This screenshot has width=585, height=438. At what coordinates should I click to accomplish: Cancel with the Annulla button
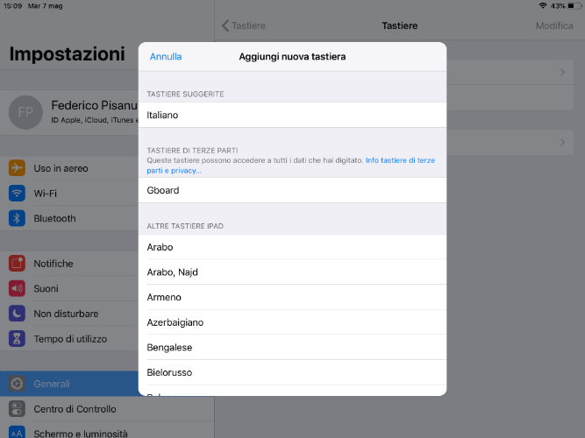166,57
